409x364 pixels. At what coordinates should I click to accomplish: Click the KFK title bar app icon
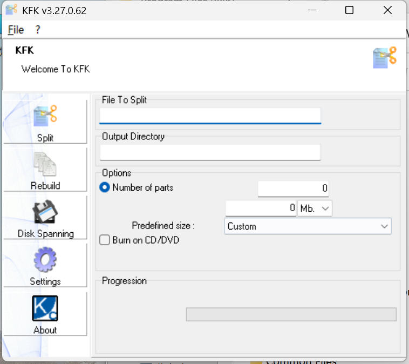[11, 10]
